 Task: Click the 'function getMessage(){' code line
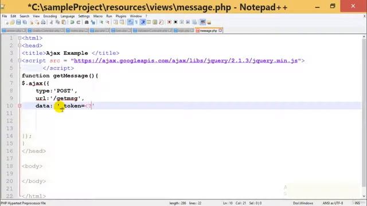(x=60, y=76)
